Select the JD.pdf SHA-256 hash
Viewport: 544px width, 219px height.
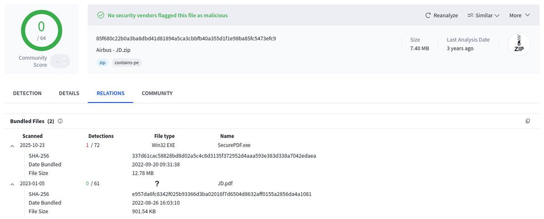222,194
